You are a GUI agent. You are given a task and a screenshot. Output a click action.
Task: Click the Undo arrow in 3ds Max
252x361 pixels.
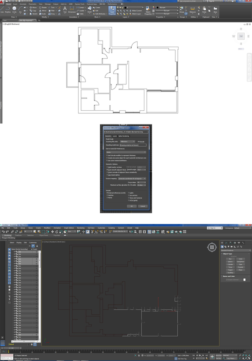click(x=3, y=231)
